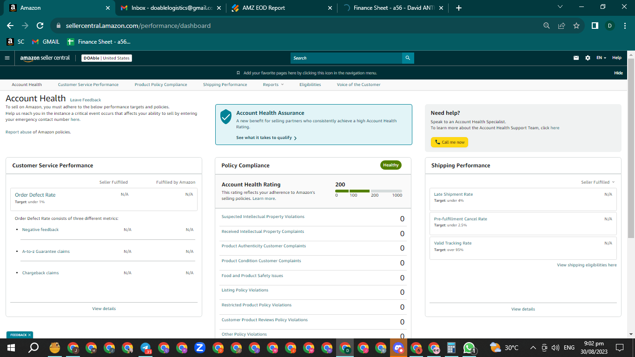Screen dimensions: 635x357
Task: Open the Voice of the Customer tab
Action: coord(359,85)
